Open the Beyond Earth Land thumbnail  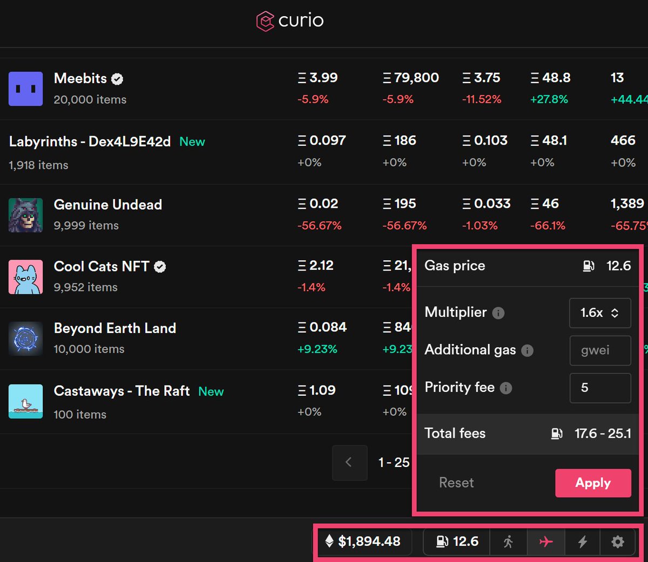(25, 338)
